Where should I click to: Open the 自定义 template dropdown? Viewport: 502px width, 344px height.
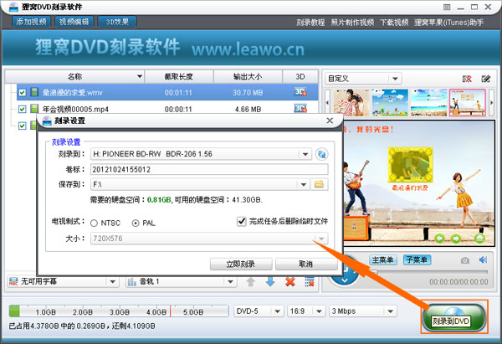coord(395,79)
